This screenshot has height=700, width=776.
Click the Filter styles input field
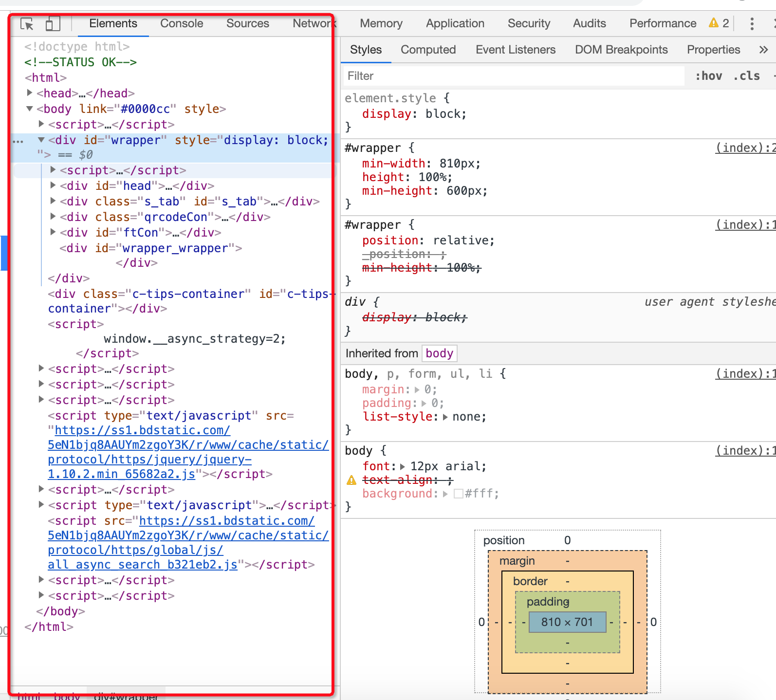[514, 76]
